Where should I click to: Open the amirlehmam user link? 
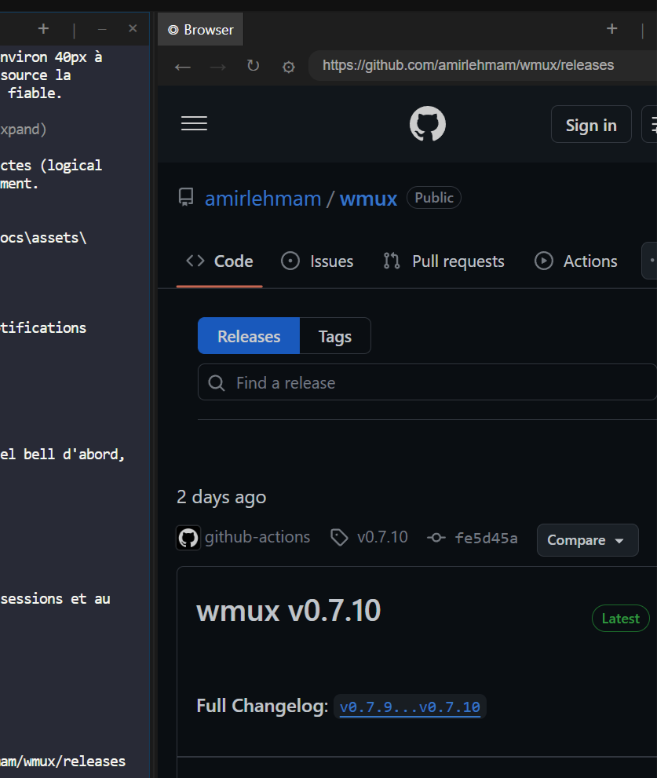pyautogui.click(x=262, y=199)
